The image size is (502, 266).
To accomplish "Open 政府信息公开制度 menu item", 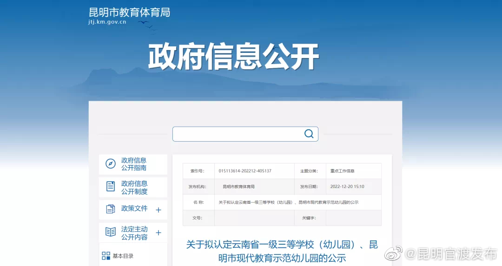I will click(x=133, y=188).
